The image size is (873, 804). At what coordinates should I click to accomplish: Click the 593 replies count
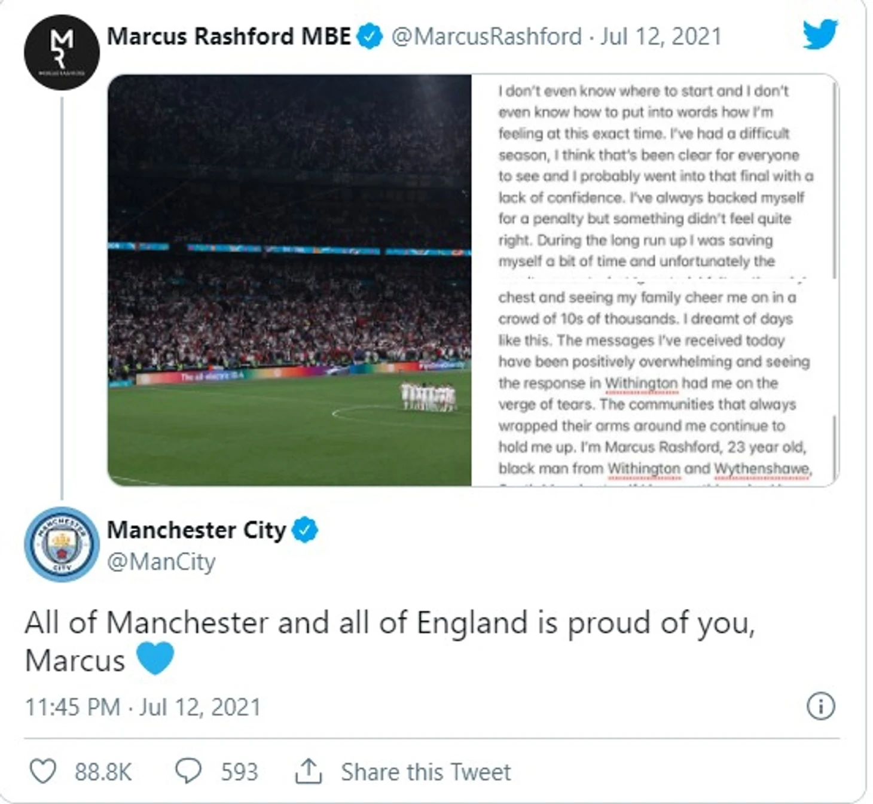point(239,772)
